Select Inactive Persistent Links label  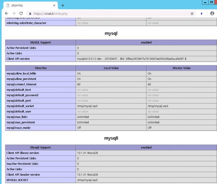[x=22, y=164]
